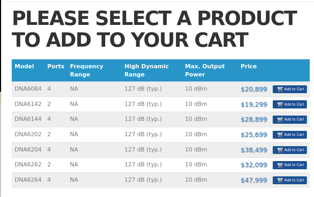The height and width of the screenshot is (197, 314).
Task: Click the cart icon in the DNA6204 row
Action: tap(280, 150)
